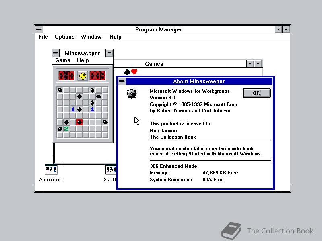
Task: Click the 'Rob Jansen' licensee name
Action: [163, 131]
